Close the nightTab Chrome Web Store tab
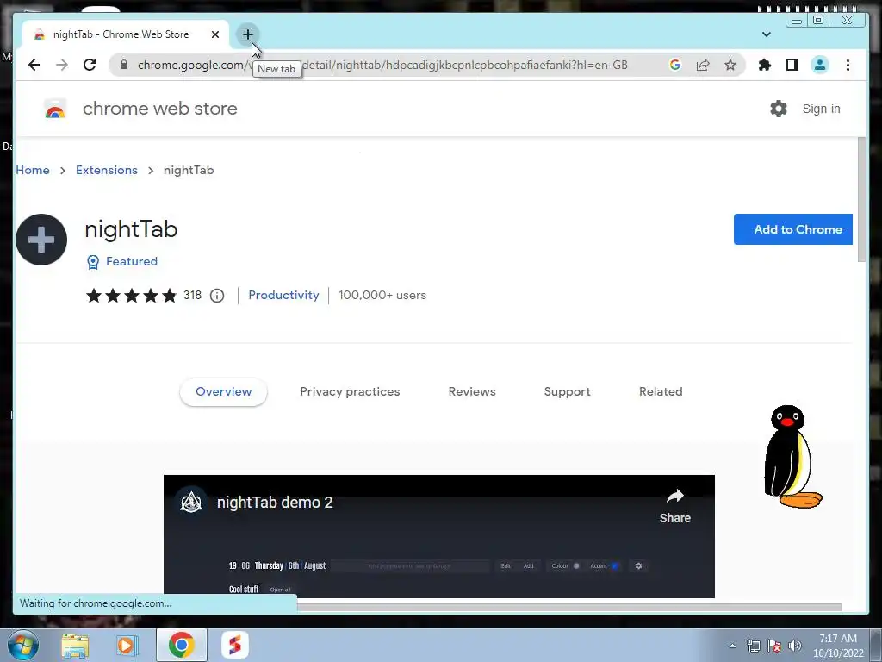 coord(214,34)
